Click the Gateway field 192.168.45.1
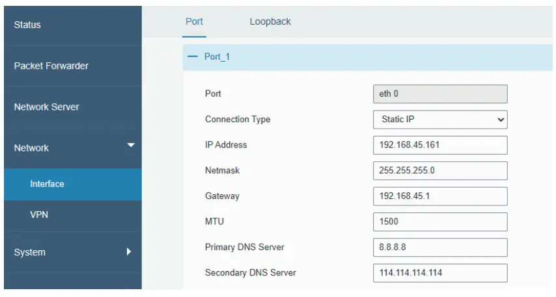The width and height of the screenshot is (556, 297). 440,196
